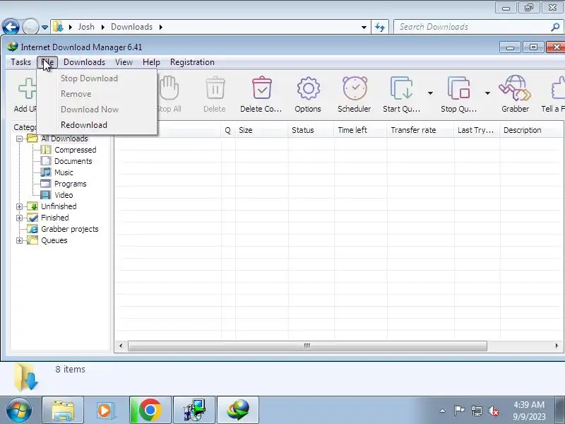Refresh the Explorer address bar
The height and width of the screenshot is (424, 565).
pos(380,27)
